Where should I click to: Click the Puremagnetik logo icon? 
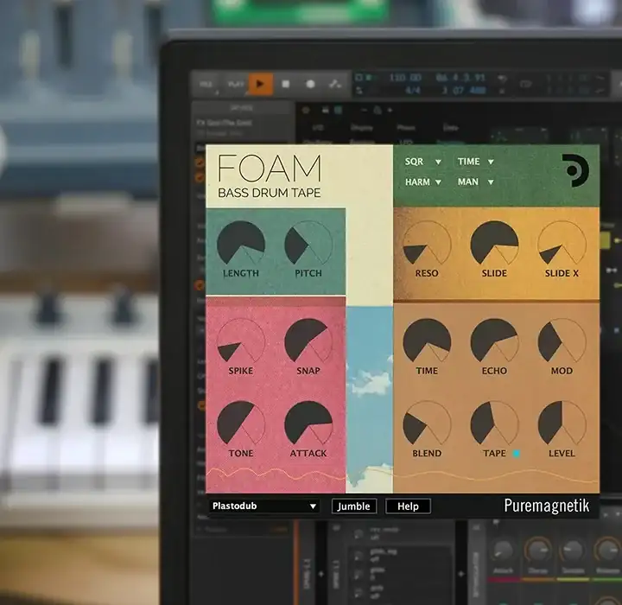pyautogui.click(x=574, y=170)
